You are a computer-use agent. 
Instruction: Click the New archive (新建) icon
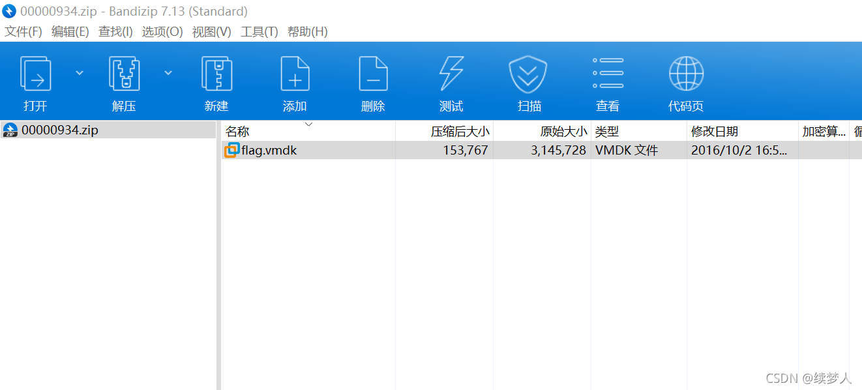tap(216, 73)
